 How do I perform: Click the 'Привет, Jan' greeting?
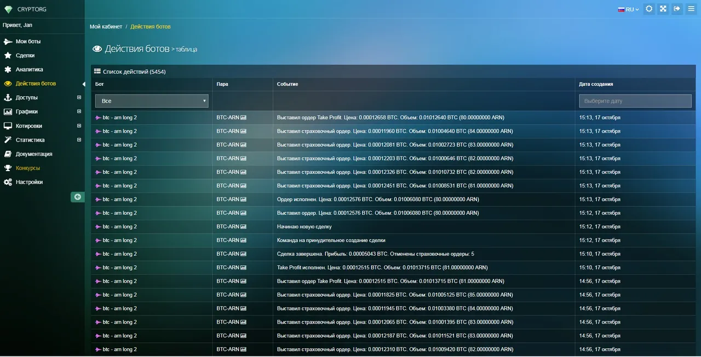click(18, 25)
